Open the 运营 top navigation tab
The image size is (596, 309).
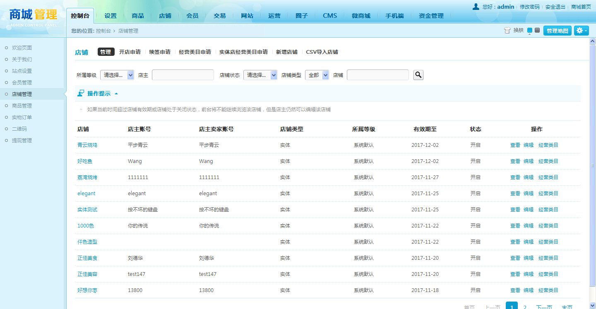274,16
